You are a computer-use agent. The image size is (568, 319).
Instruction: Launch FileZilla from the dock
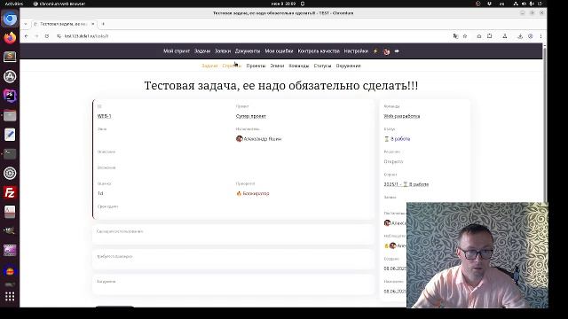click(x=10, y=192)
